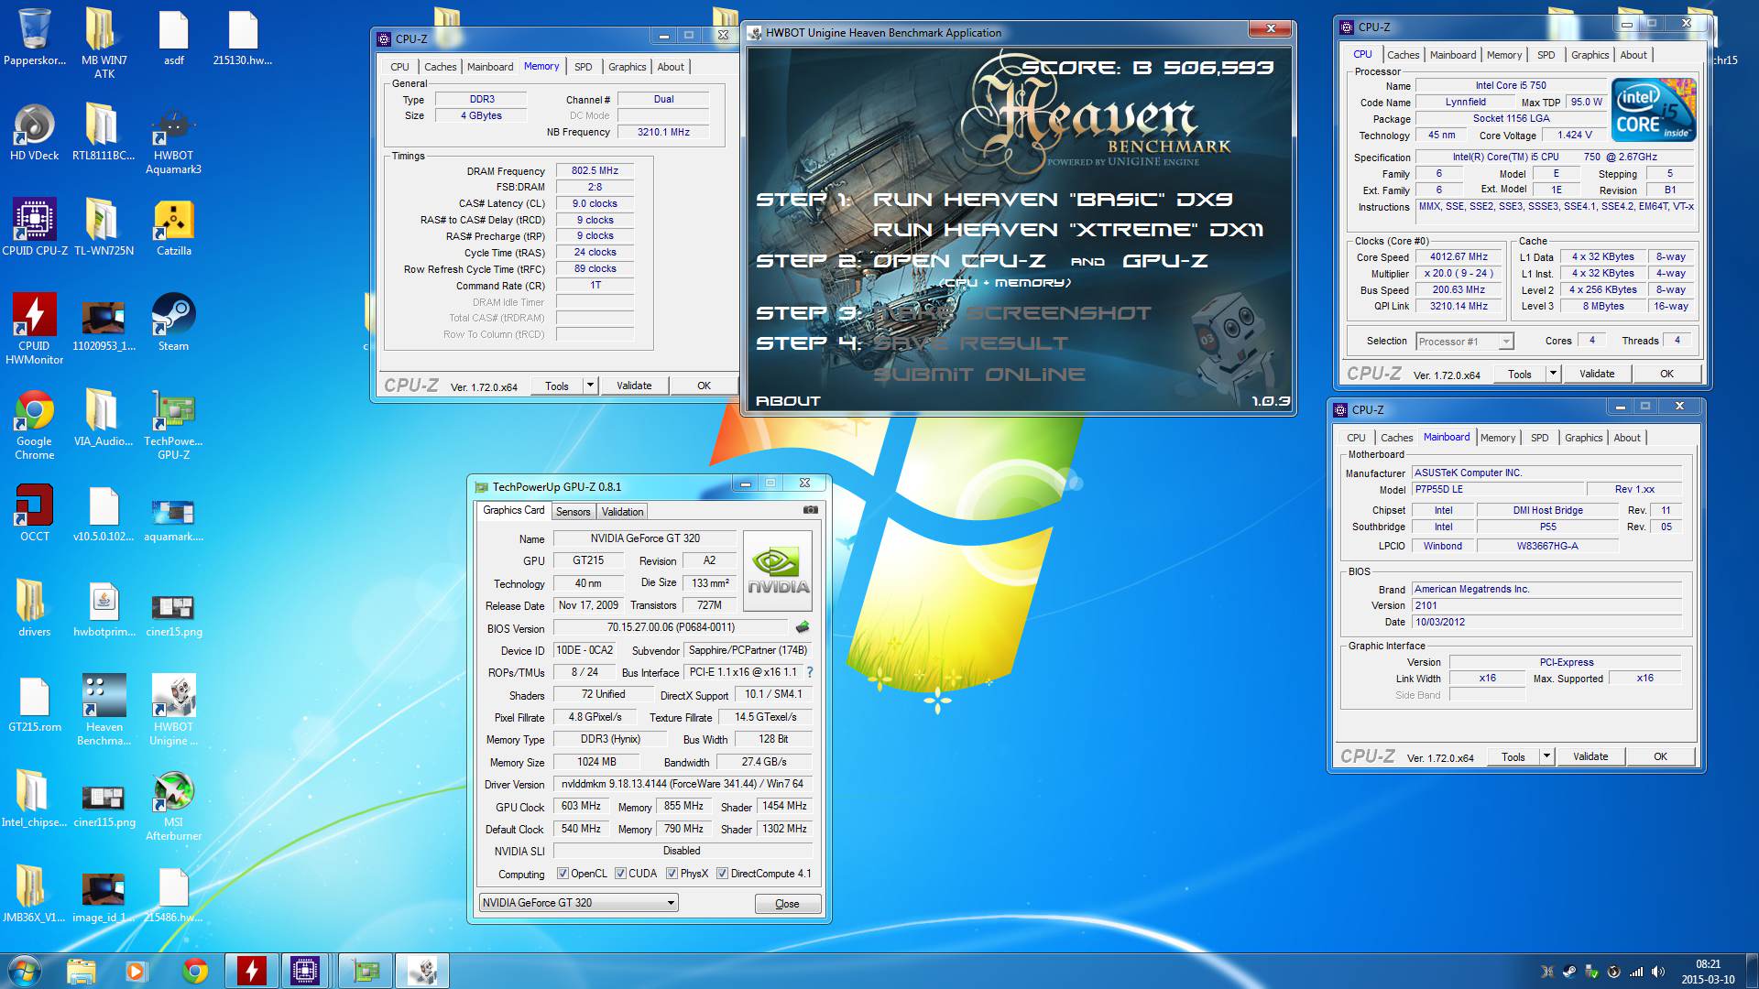The width and height of the screenshot is (1759, 989).
Task: Open the GT215.rom file icon
Action: tap(35, 704)
